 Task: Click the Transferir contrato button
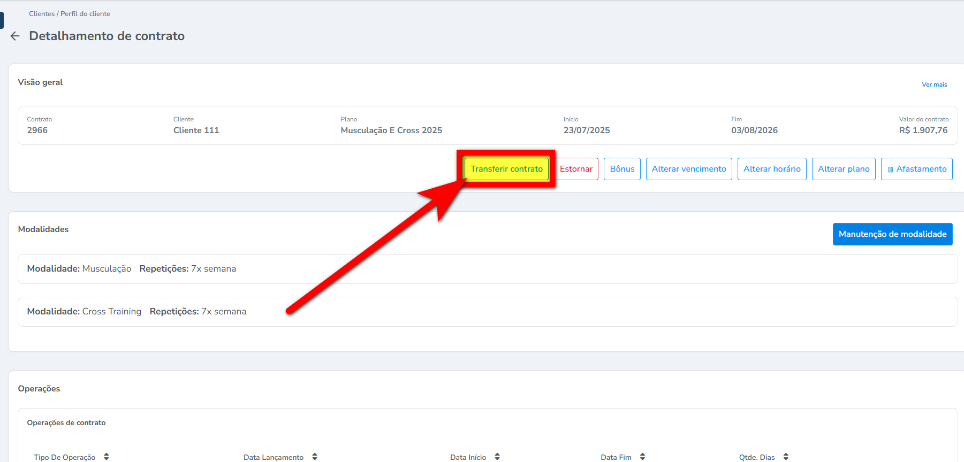click(x=506, y=169)
